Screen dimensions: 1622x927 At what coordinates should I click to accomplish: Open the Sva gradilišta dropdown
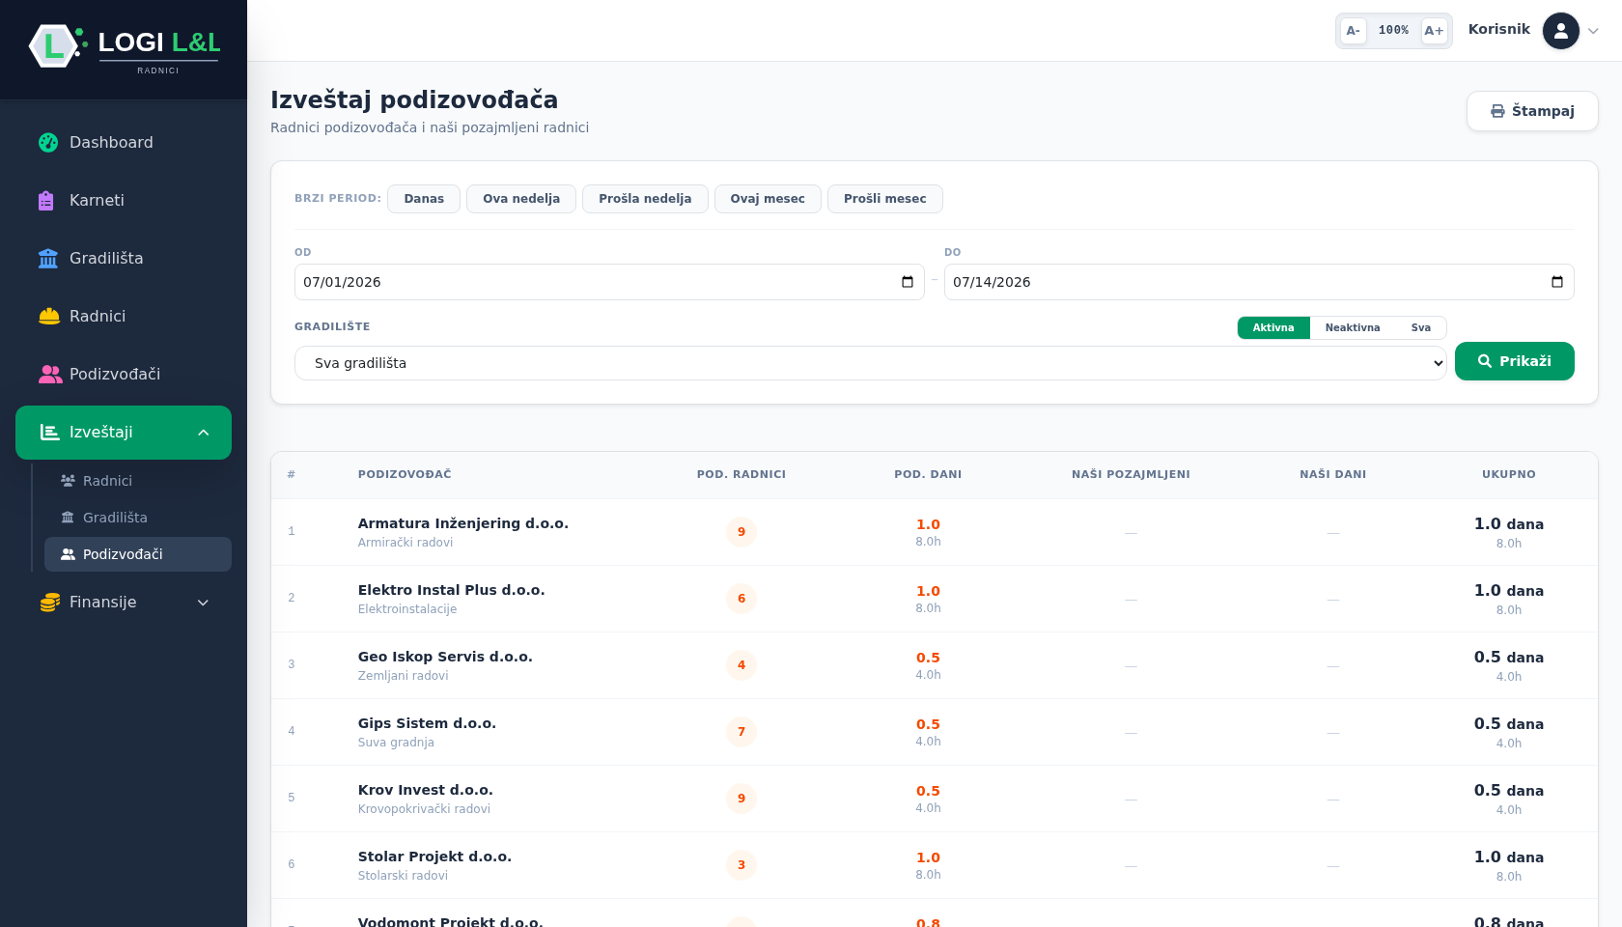pyautogui.click(x=870, y=363)
